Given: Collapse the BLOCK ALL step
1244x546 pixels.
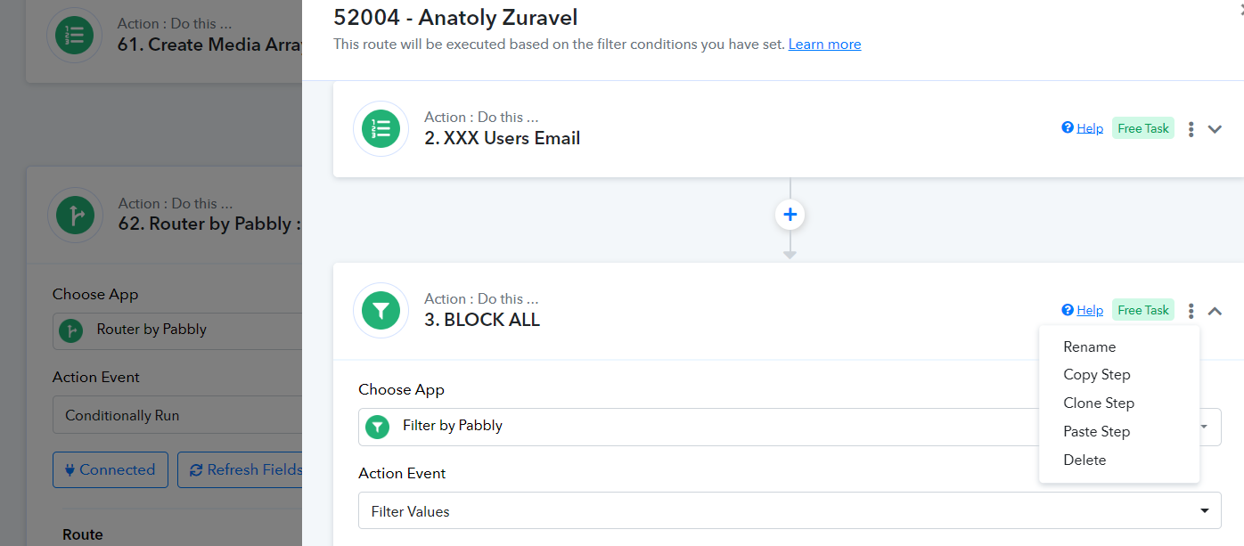Looking at the screenshot, I should click(x=1215, y=311).
